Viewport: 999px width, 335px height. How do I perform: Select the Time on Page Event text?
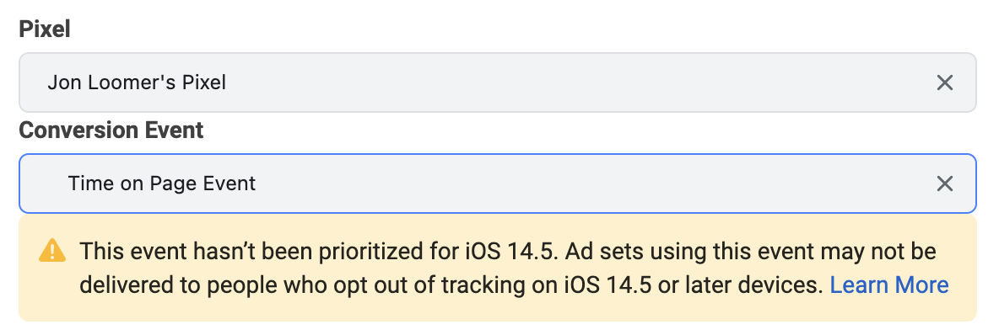pos(162,183)
